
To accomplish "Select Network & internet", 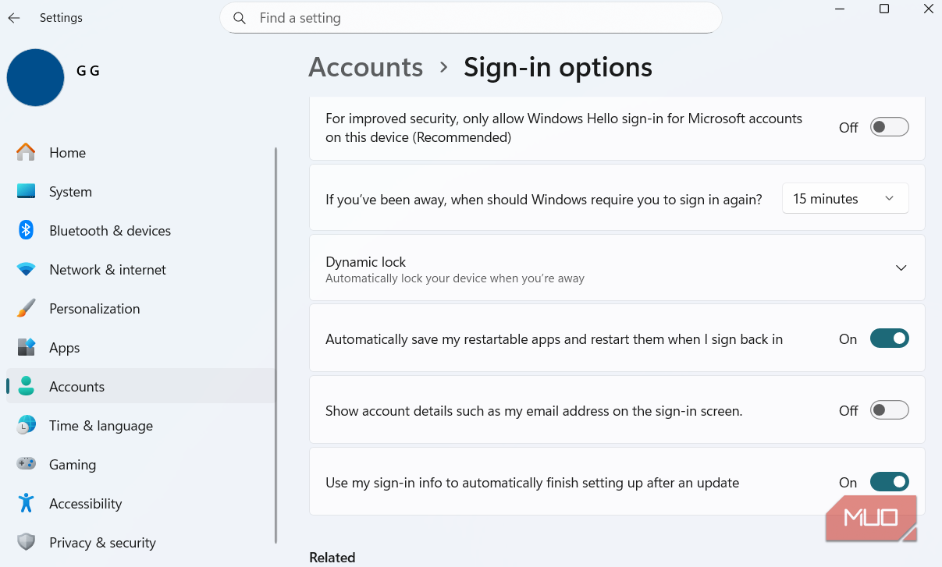I will point(140,270).
